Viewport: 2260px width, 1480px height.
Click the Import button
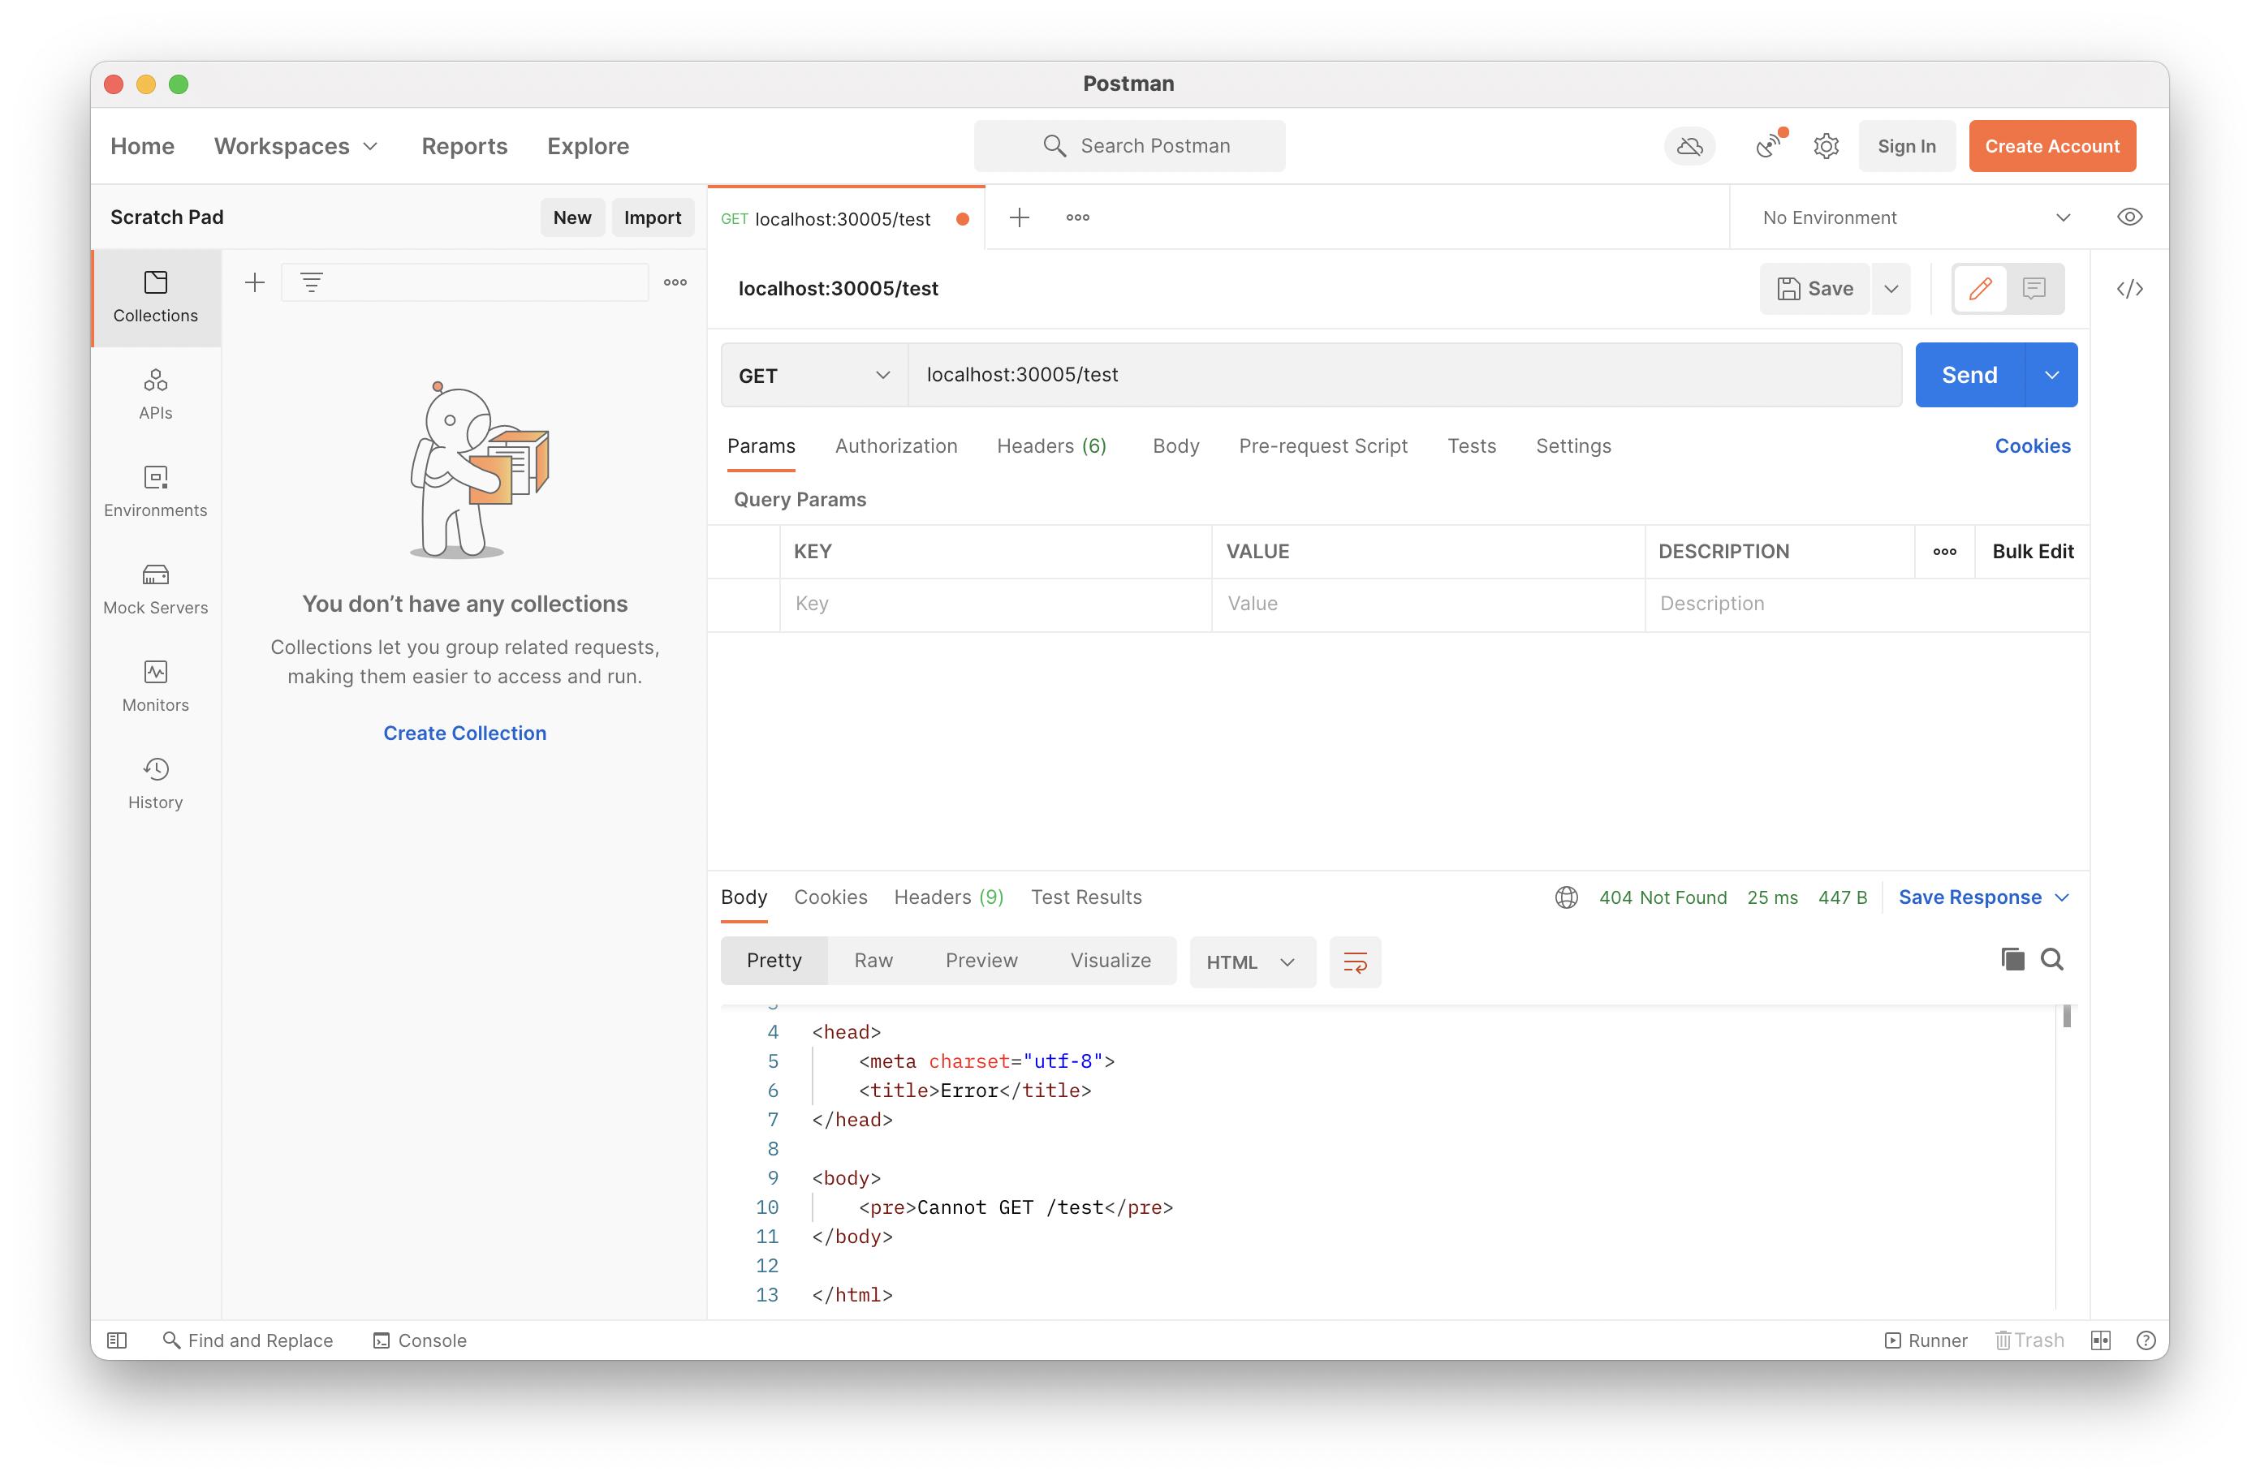653,217
